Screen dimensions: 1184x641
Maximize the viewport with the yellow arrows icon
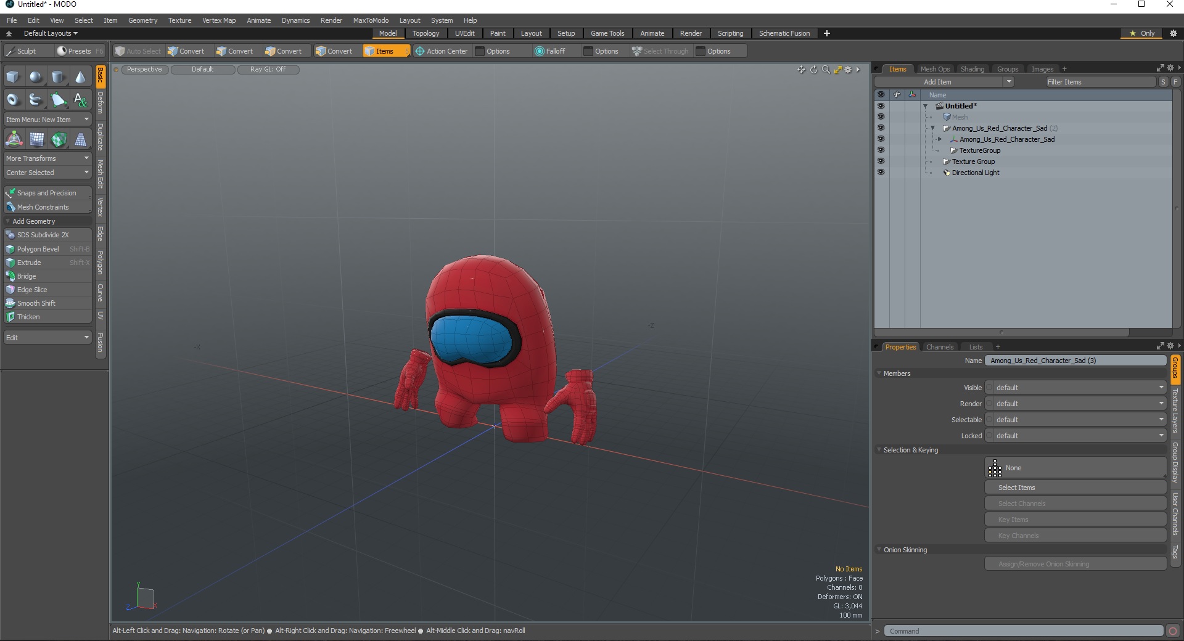coord(837,70)
